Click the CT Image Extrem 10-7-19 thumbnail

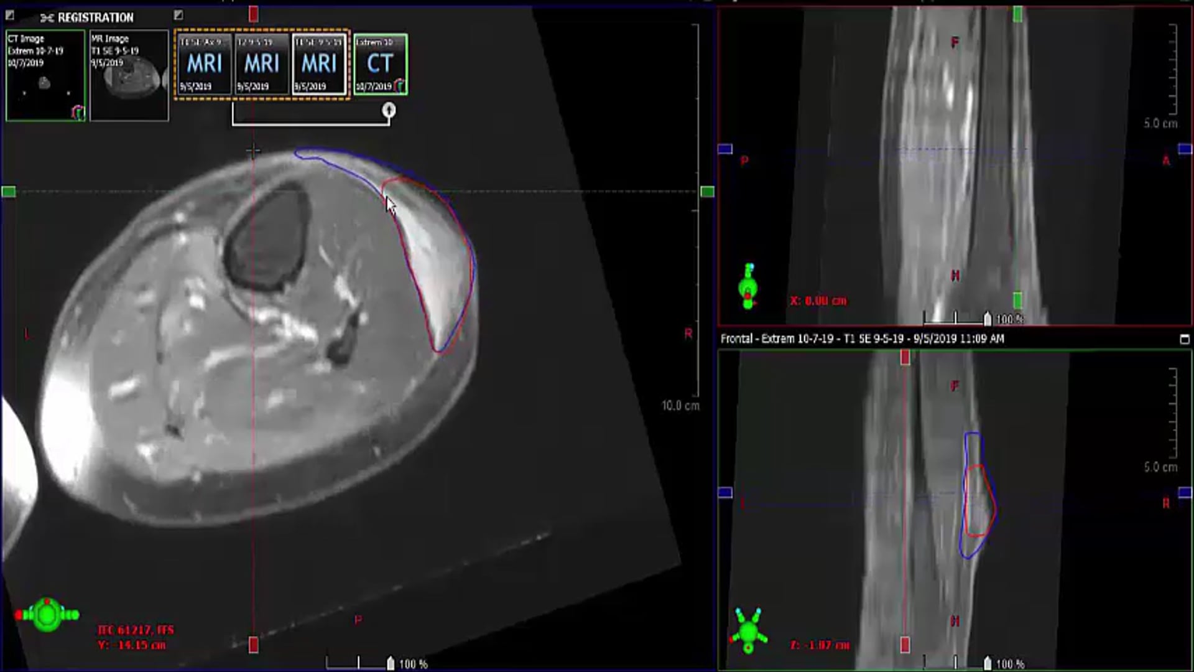point(45,75)
